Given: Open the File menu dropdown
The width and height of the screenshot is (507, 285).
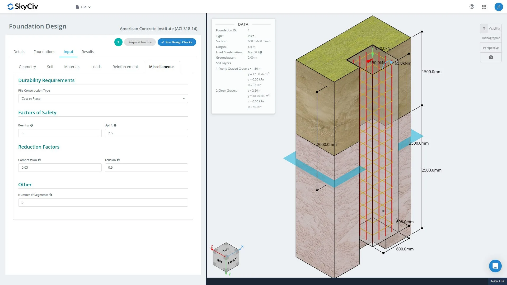Looking at the screenshot, I should pos(83,7).
